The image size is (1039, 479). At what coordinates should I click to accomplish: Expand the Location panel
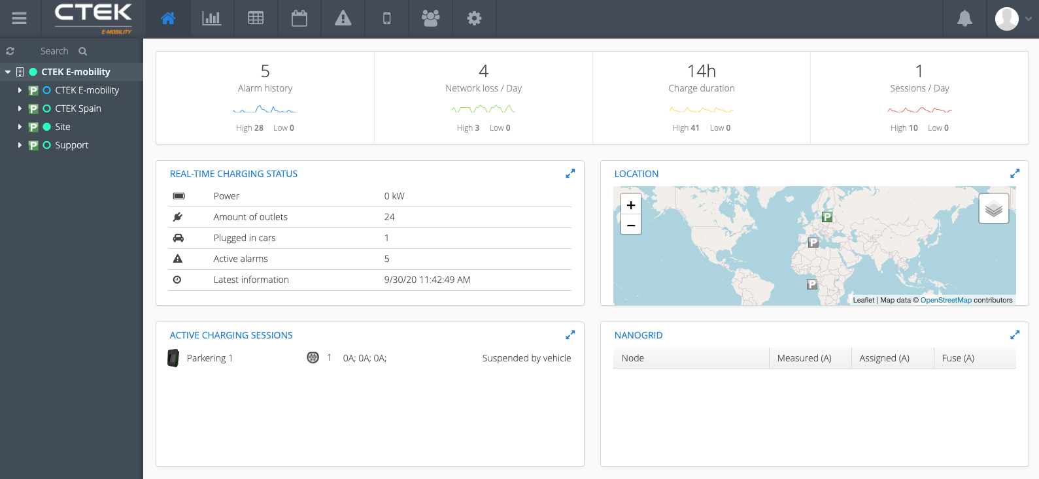pyautogui.click(x=1015, y=173)
